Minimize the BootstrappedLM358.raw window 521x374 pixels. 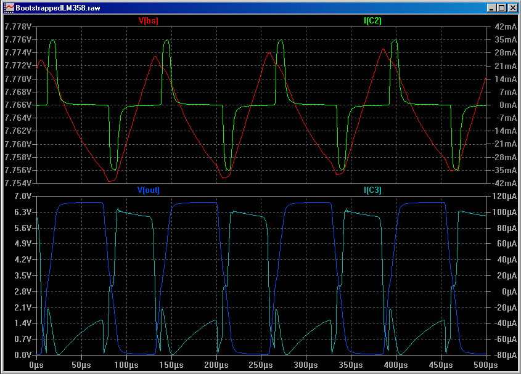[492, 7]
